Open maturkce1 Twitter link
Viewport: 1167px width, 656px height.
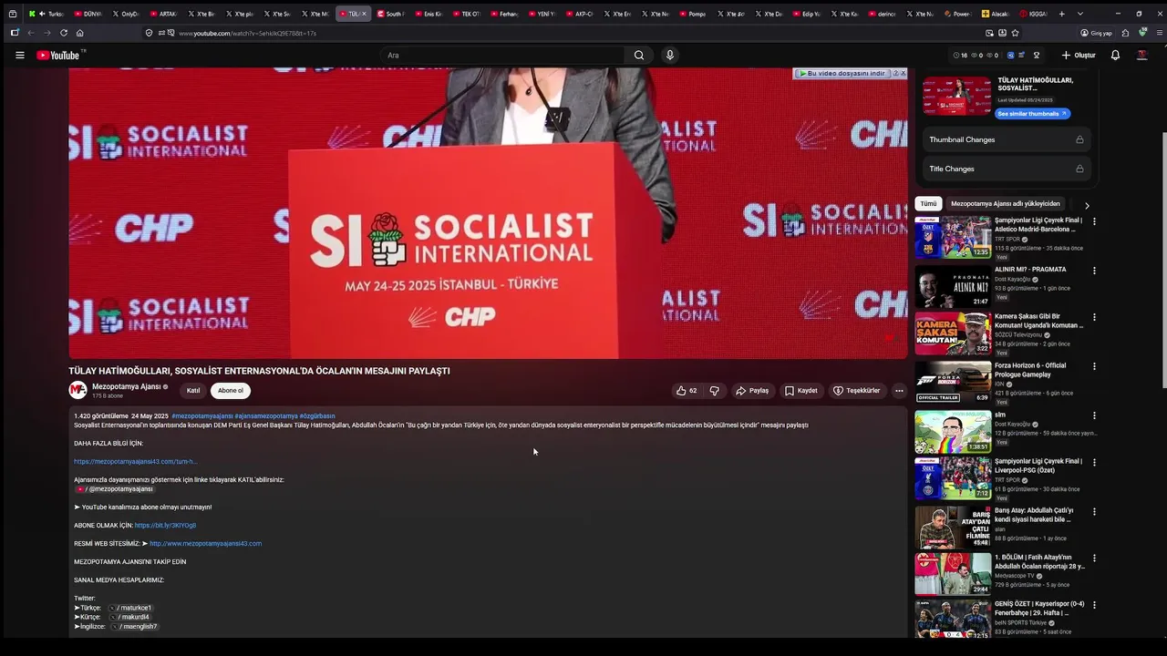pyautogui.click(x=130, y=608)
